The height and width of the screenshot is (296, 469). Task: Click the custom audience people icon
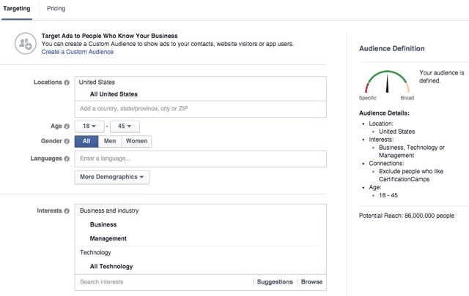(x=26, y=44)
